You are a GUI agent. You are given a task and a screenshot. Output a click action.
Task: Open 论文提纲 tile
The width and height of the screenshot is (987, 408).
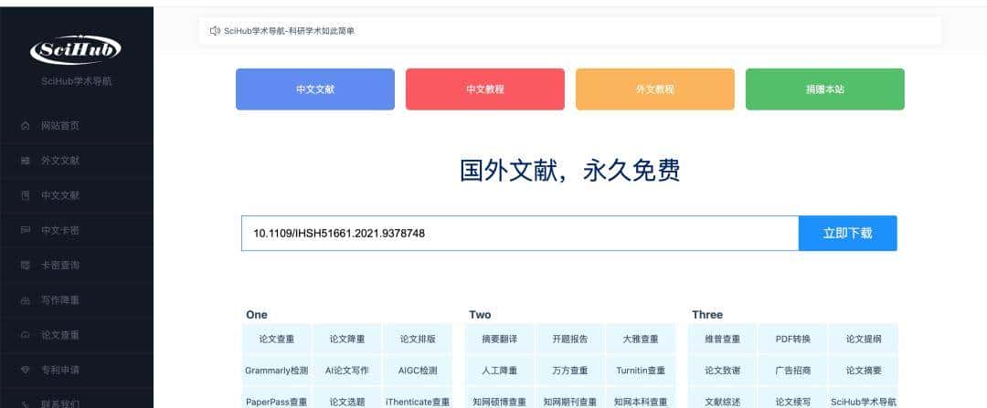tap(864, 339)
